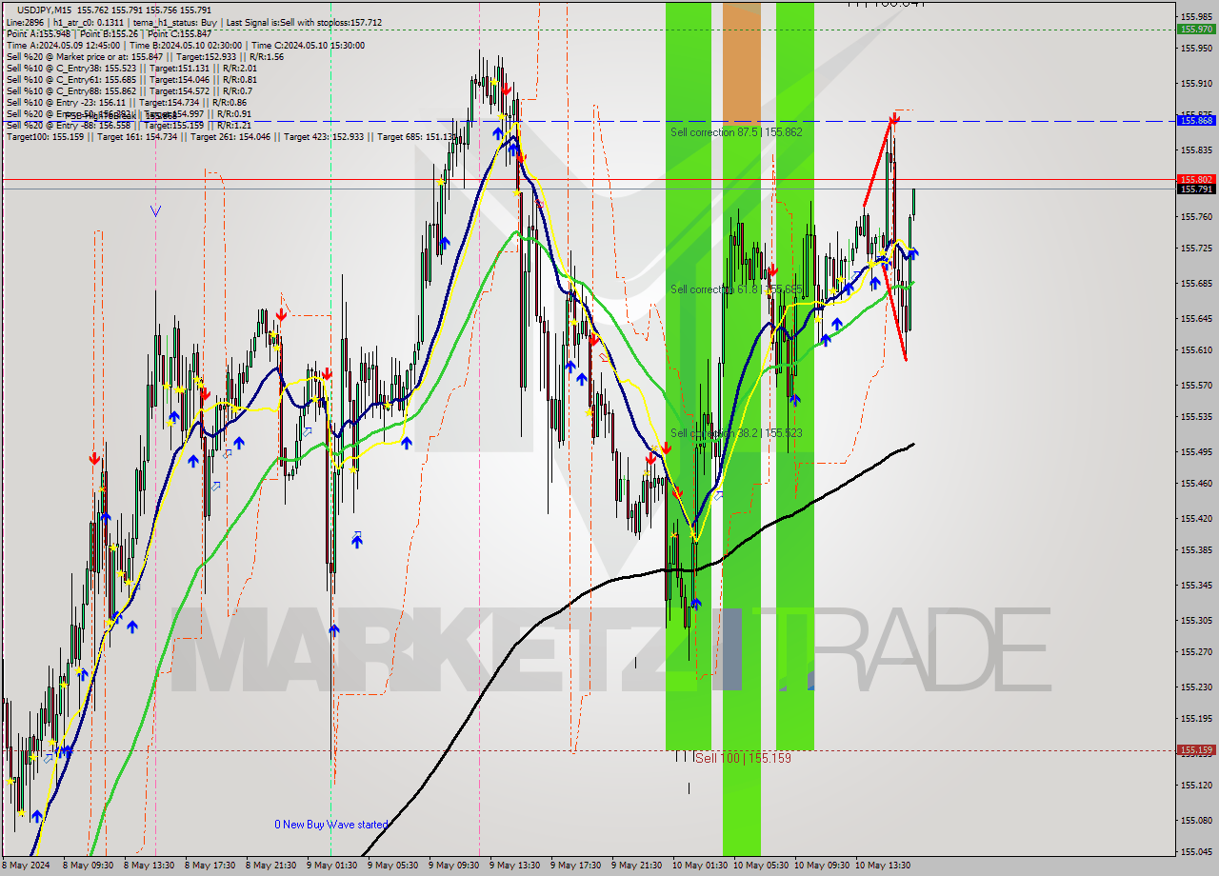The width and height of the screenshot is (1219, 876).
Task: Click the 'Sell %10 @ C_Entry38' line
Action: pyautogui.click(x=131, y=68)
